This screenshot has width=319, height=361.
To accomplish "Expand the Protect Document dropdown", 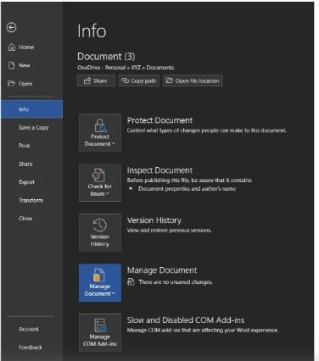I will pyautogui.click(x=100, y=133).
